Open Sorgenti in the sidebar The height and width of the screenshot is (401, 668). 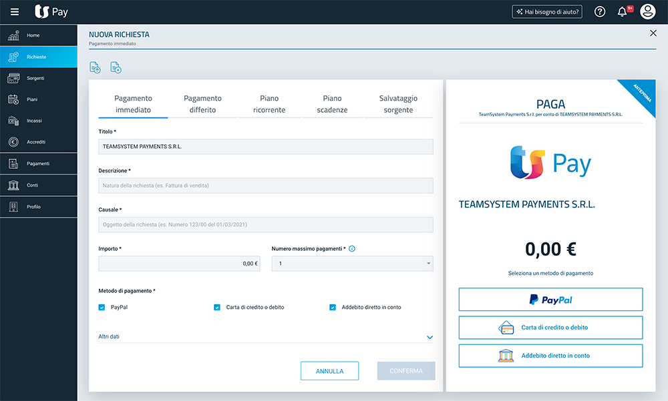coord(38,78)
